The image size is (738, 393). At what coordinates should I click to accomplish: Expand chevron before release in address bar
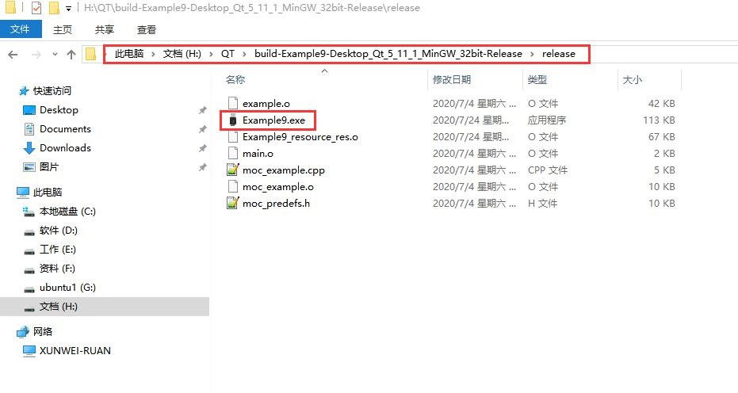pyautogui.click(x=533, y=54)
